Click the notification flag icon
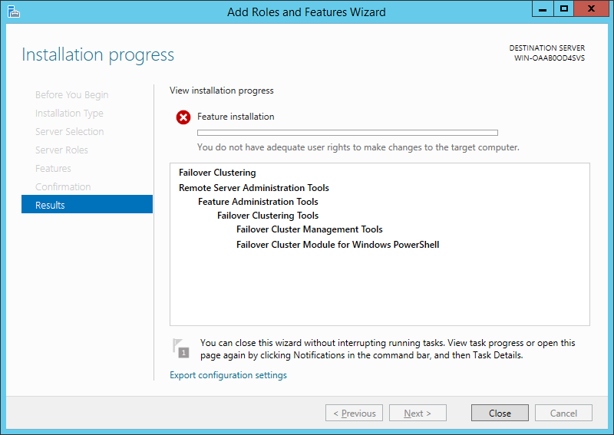This screenshot has width=614, height=435. coord(180,348)
